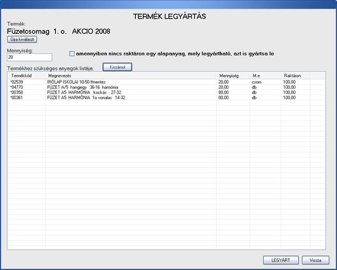
Task: Click the Kiszámol button
Action: coord(117,67)
